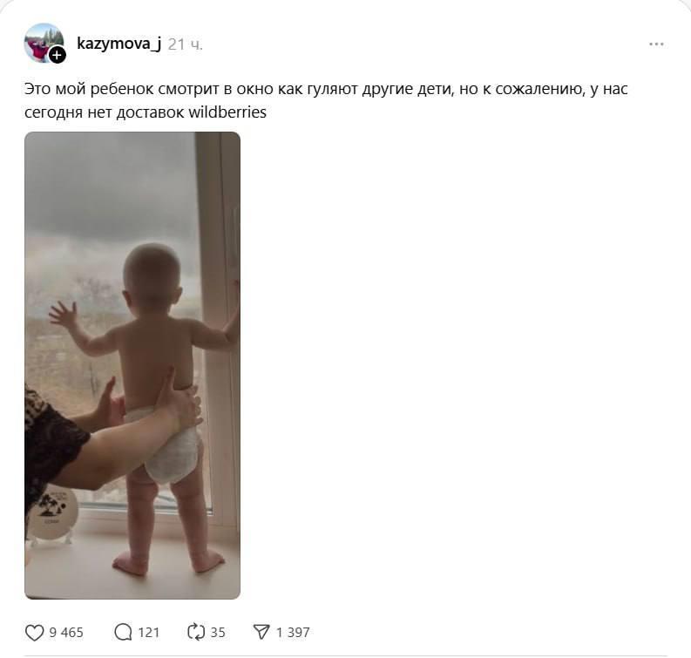Screen dimensions: 691x658
Task: Click the second caption line starting with сегодня
Action: (x=146, y=112)
